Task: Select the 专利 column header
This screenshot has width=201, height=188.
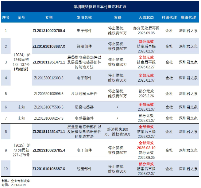Action: (x=49, y=17)
